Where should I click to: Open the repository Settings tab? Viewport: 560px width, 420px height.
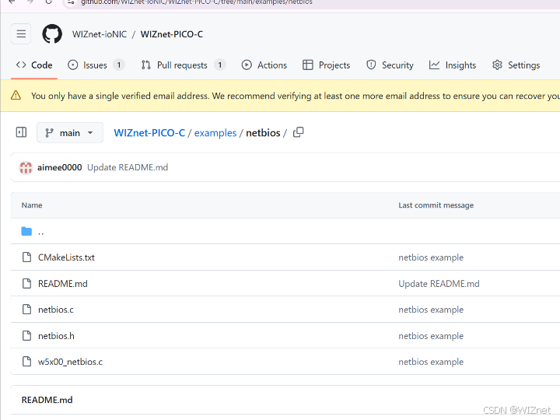tap(516, 65)
